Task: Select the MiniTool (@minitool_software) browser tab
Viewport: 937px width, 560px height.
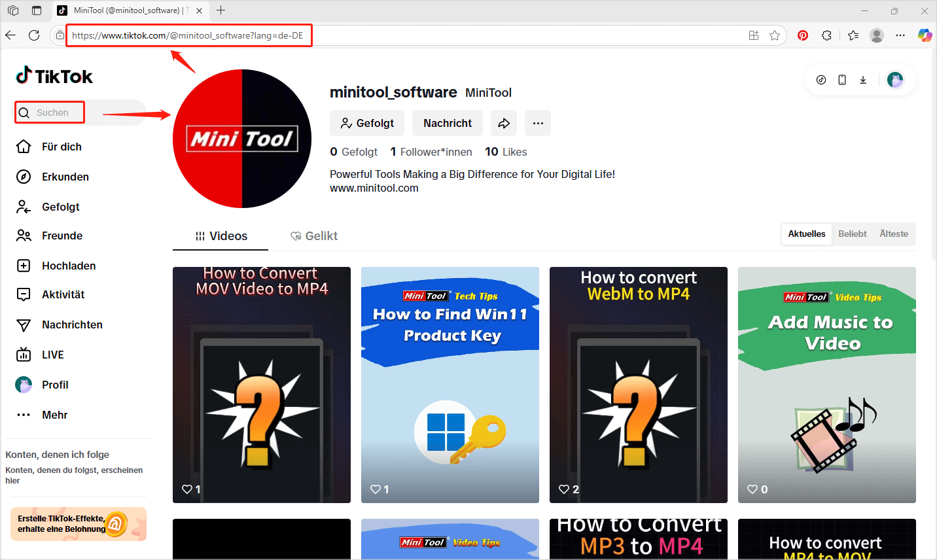Action: pyautogui.click(x=131, y=10)
